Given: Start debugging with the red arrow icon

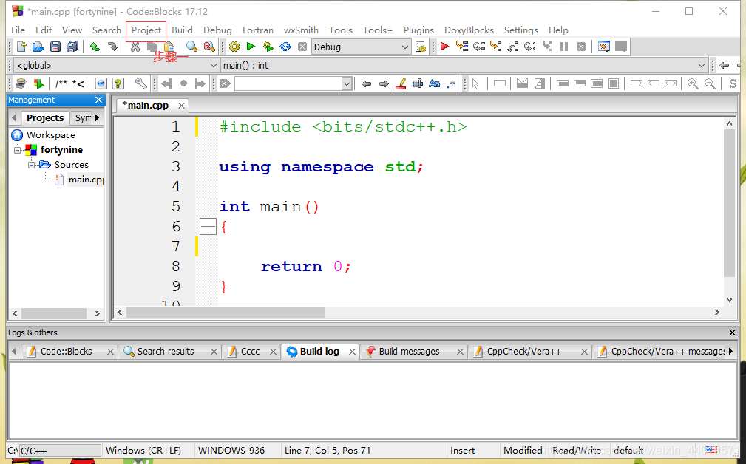Looking at the screenshot, I should (x=444, y=47).
